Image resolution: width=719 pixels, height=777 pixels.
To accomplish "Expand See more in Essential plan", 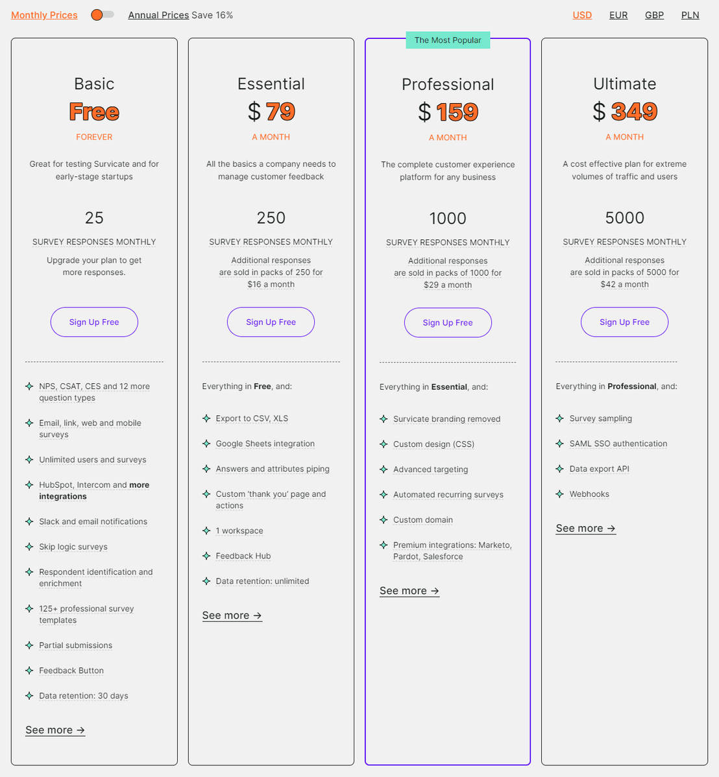I will [232, 616].
